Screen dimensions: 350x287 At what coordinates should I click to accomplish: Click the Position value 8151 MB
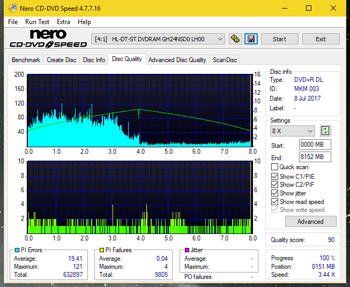click(323, 267)
